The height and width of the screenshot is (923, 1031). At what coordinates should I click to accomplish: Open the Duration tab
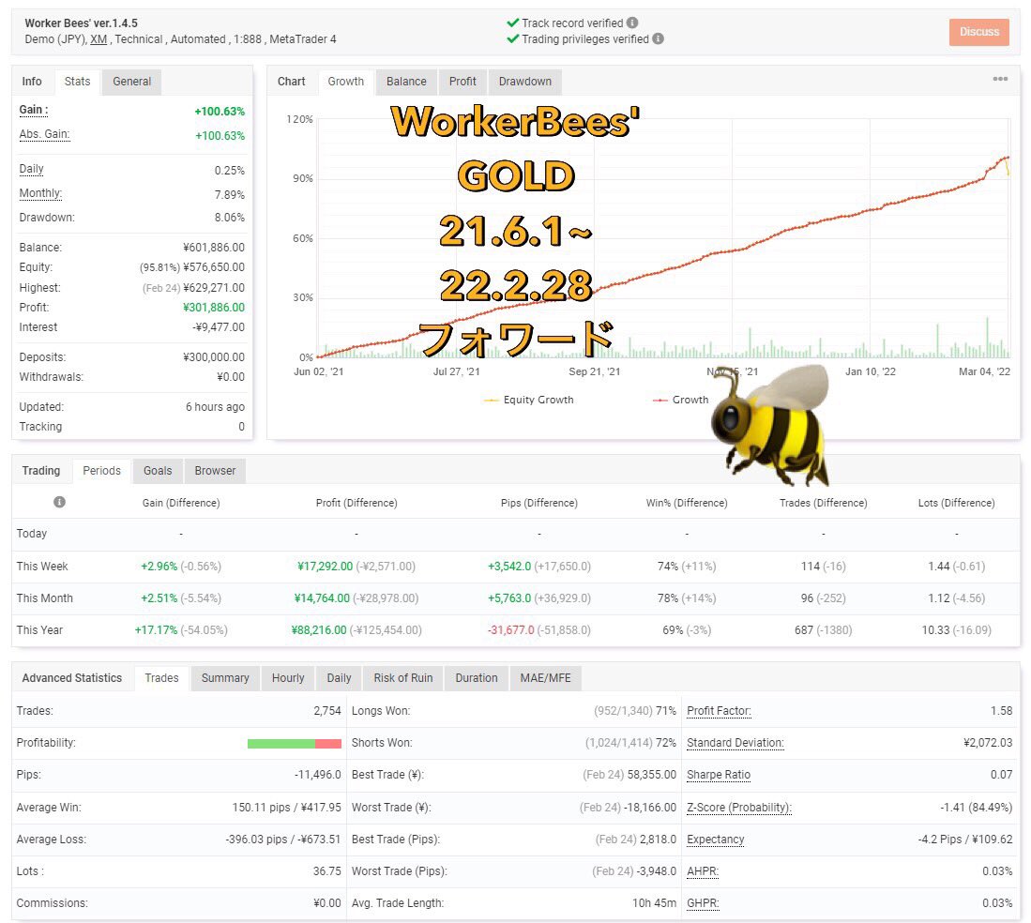pyautogui.click(x=477, y=678)
